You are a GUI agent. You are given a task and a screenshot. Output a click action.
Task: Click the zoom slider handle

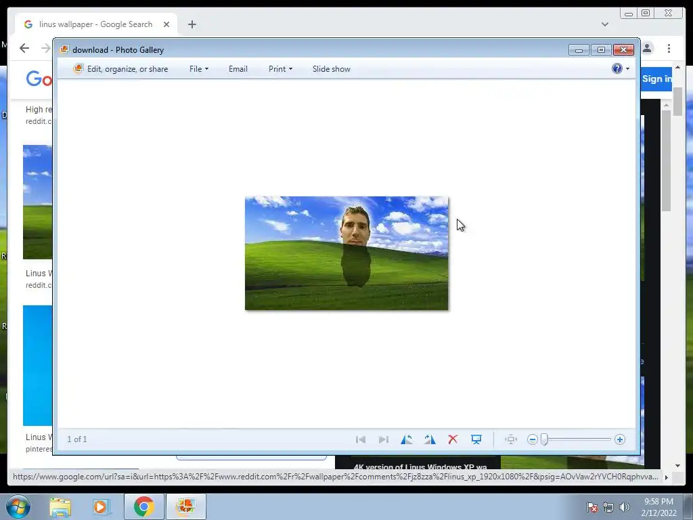545,439
